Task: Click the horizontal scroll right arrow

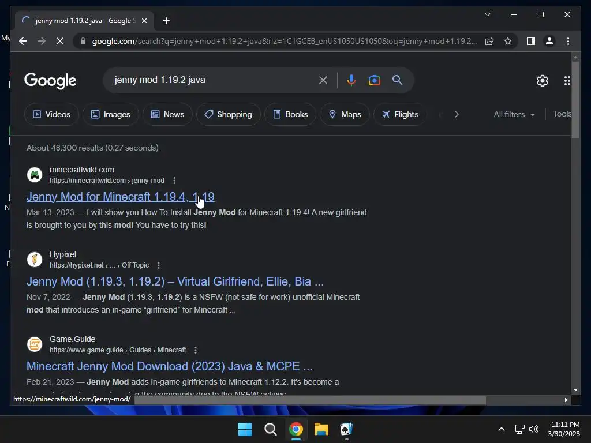Action: coord(566,400)
